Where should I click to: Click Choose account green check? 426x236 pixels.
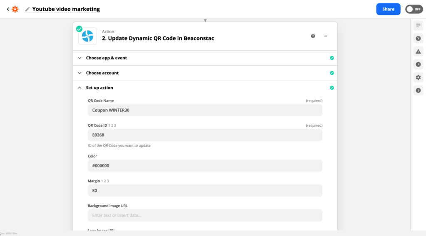332,73
